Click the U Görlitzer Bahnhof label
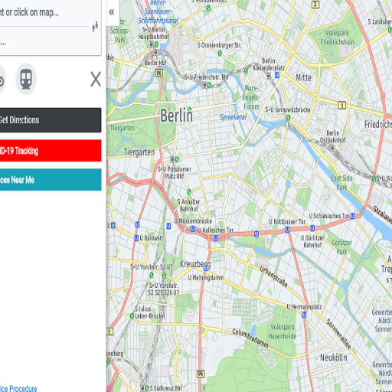Viewport: 392px width, 392px height. coord(312,241)
